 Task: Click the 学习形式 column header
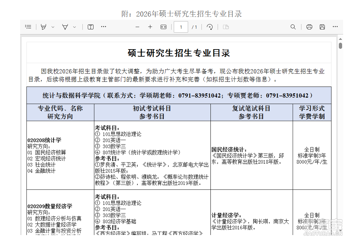pyautogui.click(x=312, y=112)
